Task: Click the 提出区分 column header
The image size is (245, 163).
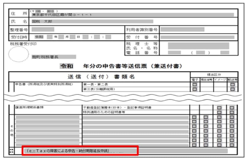Action: [214, 75]
